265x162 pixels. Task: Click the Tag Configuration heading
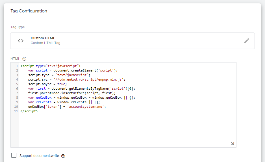click(x=29, y=11)
